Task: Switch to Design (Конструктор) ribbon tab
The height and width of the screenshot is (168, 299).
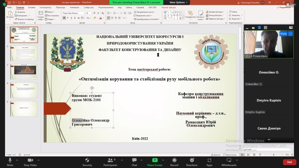Action: tap(45, 7)
